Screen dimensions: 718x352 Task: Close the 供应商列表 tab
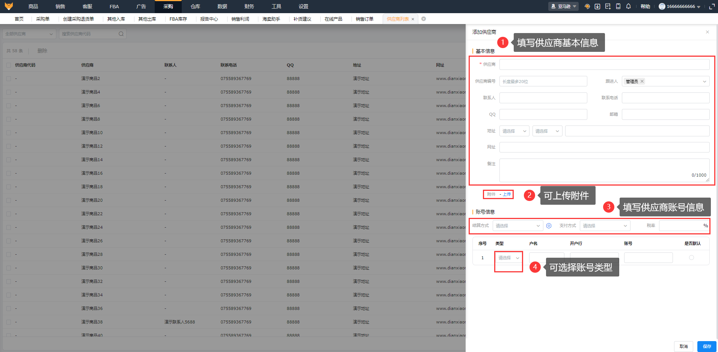[413, 19]
